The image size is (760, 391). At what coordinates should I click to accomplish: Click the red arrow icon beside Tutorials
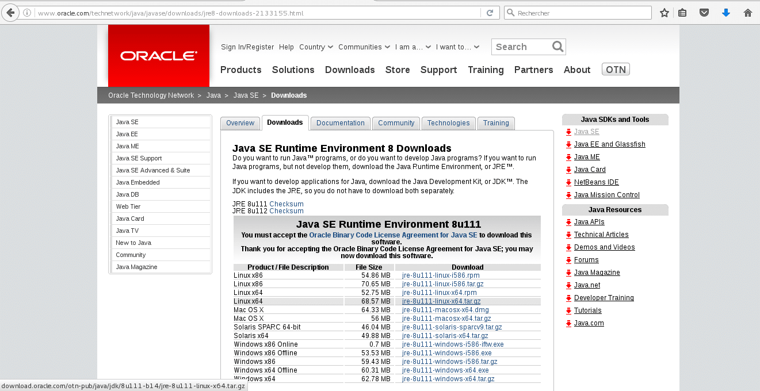click(x=568, y=311)
